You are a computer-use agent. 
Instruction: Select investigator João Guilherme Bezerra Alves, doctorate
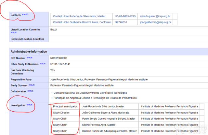106,113
